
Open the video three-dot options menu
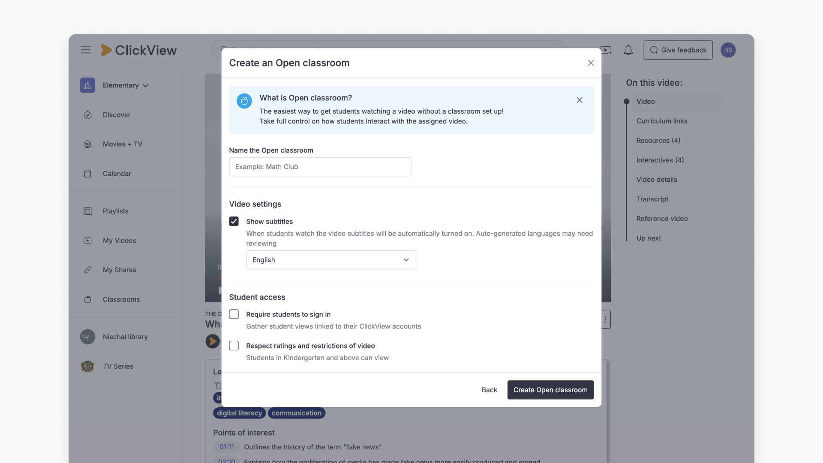606,319
